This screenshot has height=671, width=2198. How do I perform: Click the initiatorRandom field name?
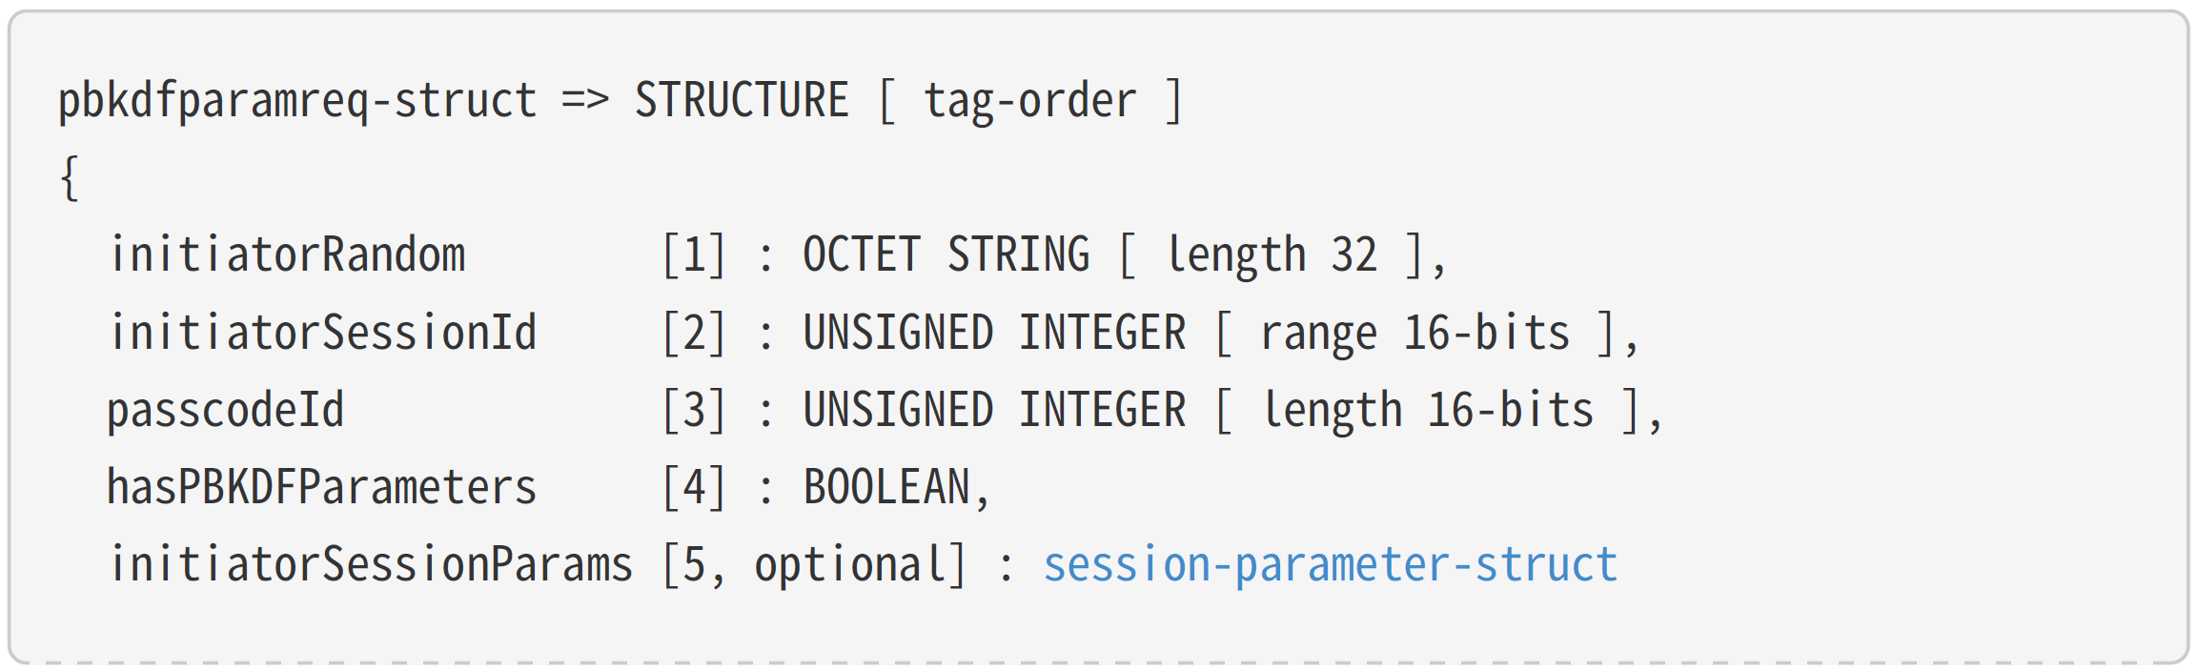(288, 255)
